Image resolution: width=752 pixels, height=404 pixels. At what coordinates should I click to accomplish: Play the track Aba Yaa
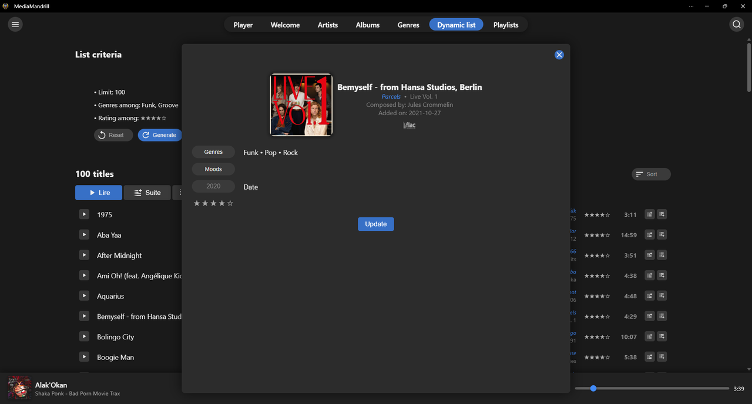click(84, 235)
